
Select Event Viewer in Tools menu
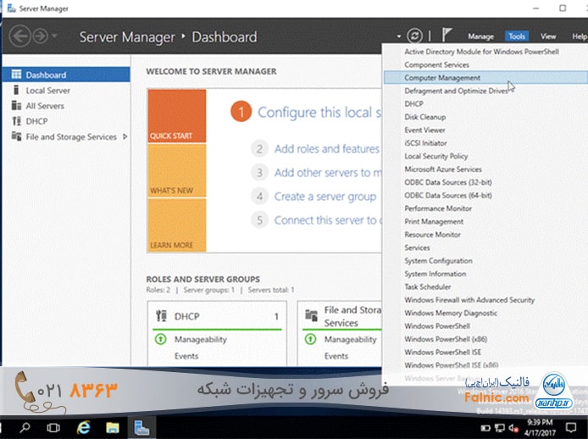(x=424, y=130)
